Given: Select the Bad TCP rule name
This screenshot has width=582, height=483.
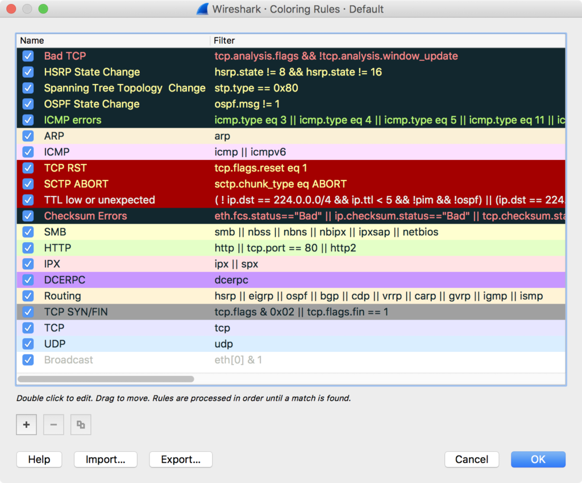Looking at the screenshot, I should point(65,56).
